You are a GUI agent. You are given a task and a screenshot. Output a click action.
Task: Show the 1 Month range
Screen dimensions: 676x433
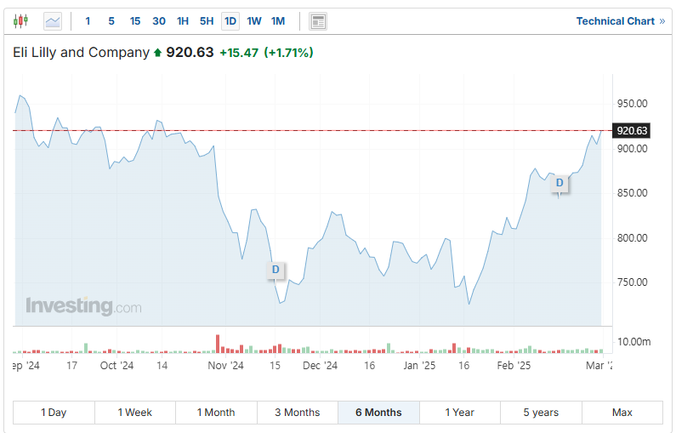pos(216,413)
